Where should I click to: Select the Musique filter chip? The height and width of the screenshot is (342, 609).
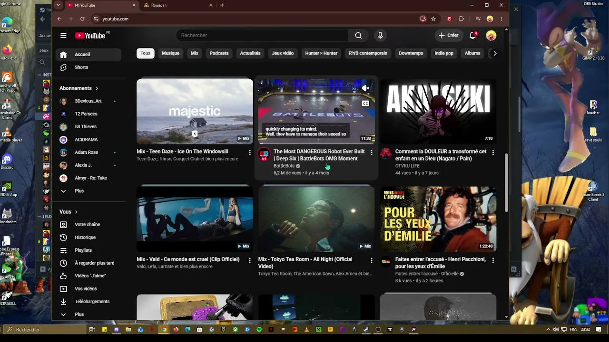pos(170,53)
